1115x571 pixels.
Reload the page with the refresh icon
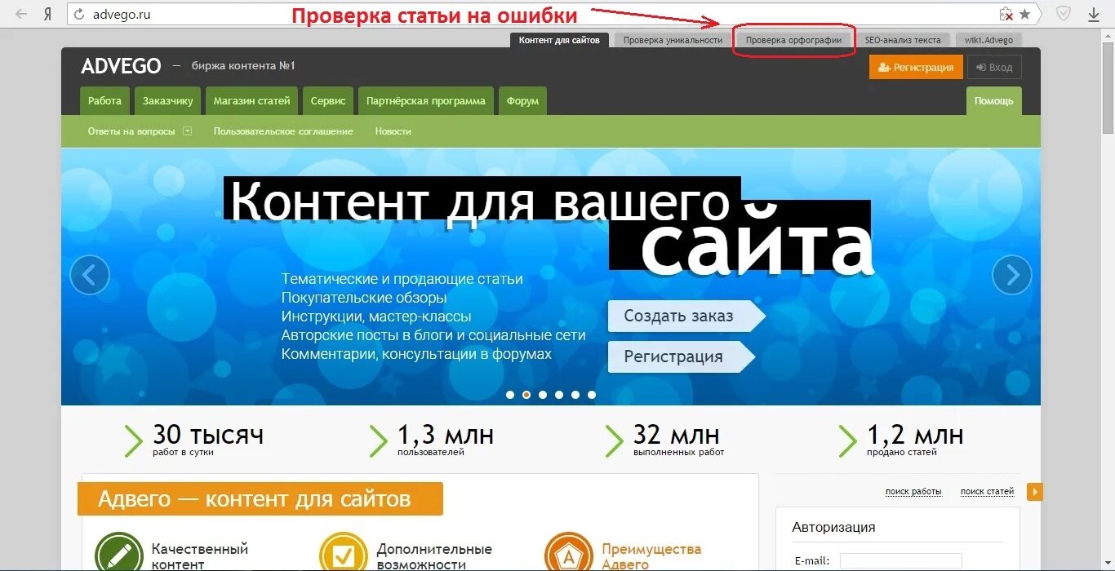(x=79, y=14)
